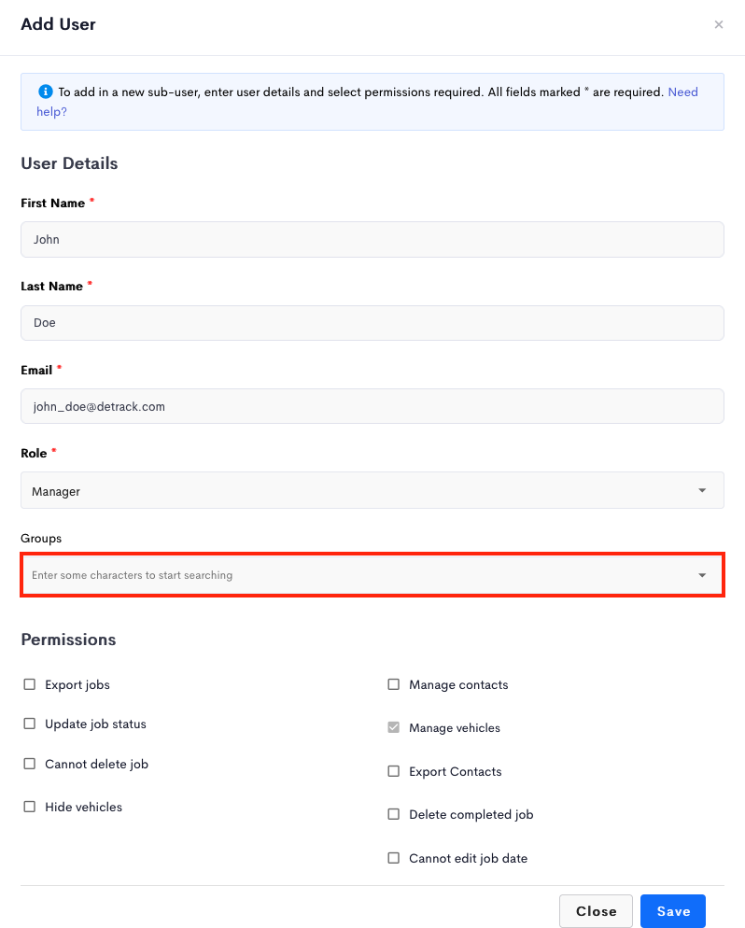Click the blue info icon in banner
This screenshot has height=928, width=745.
[46, 91]
